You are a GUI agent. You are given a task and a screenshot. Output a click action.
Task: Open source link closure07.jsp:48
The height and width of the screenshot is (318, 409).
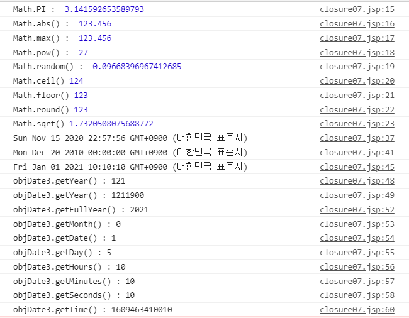357,181
